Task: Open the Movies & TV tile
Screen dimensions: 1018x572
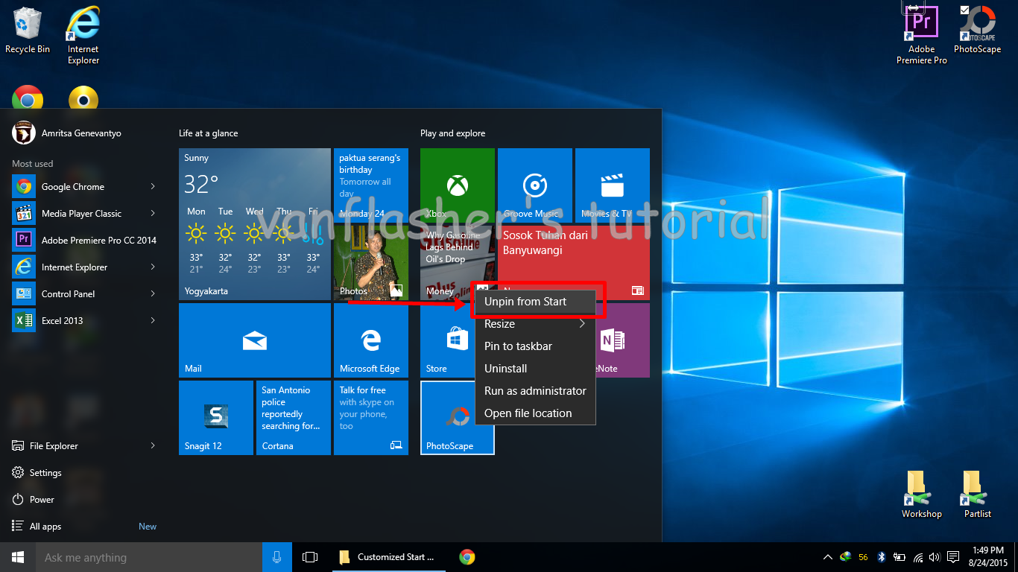Action: pyautogui.click(x=612, y=185)
